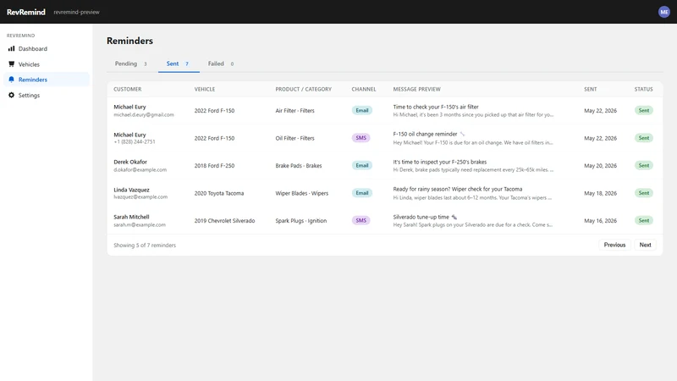Click the Reminders bell icon
Viewport: 677px width, 381px height.
(x=11, y=80)
